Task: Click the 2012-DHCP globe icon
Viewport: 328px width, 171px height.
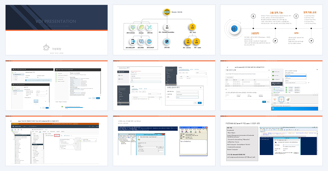Action: point(149,42)
